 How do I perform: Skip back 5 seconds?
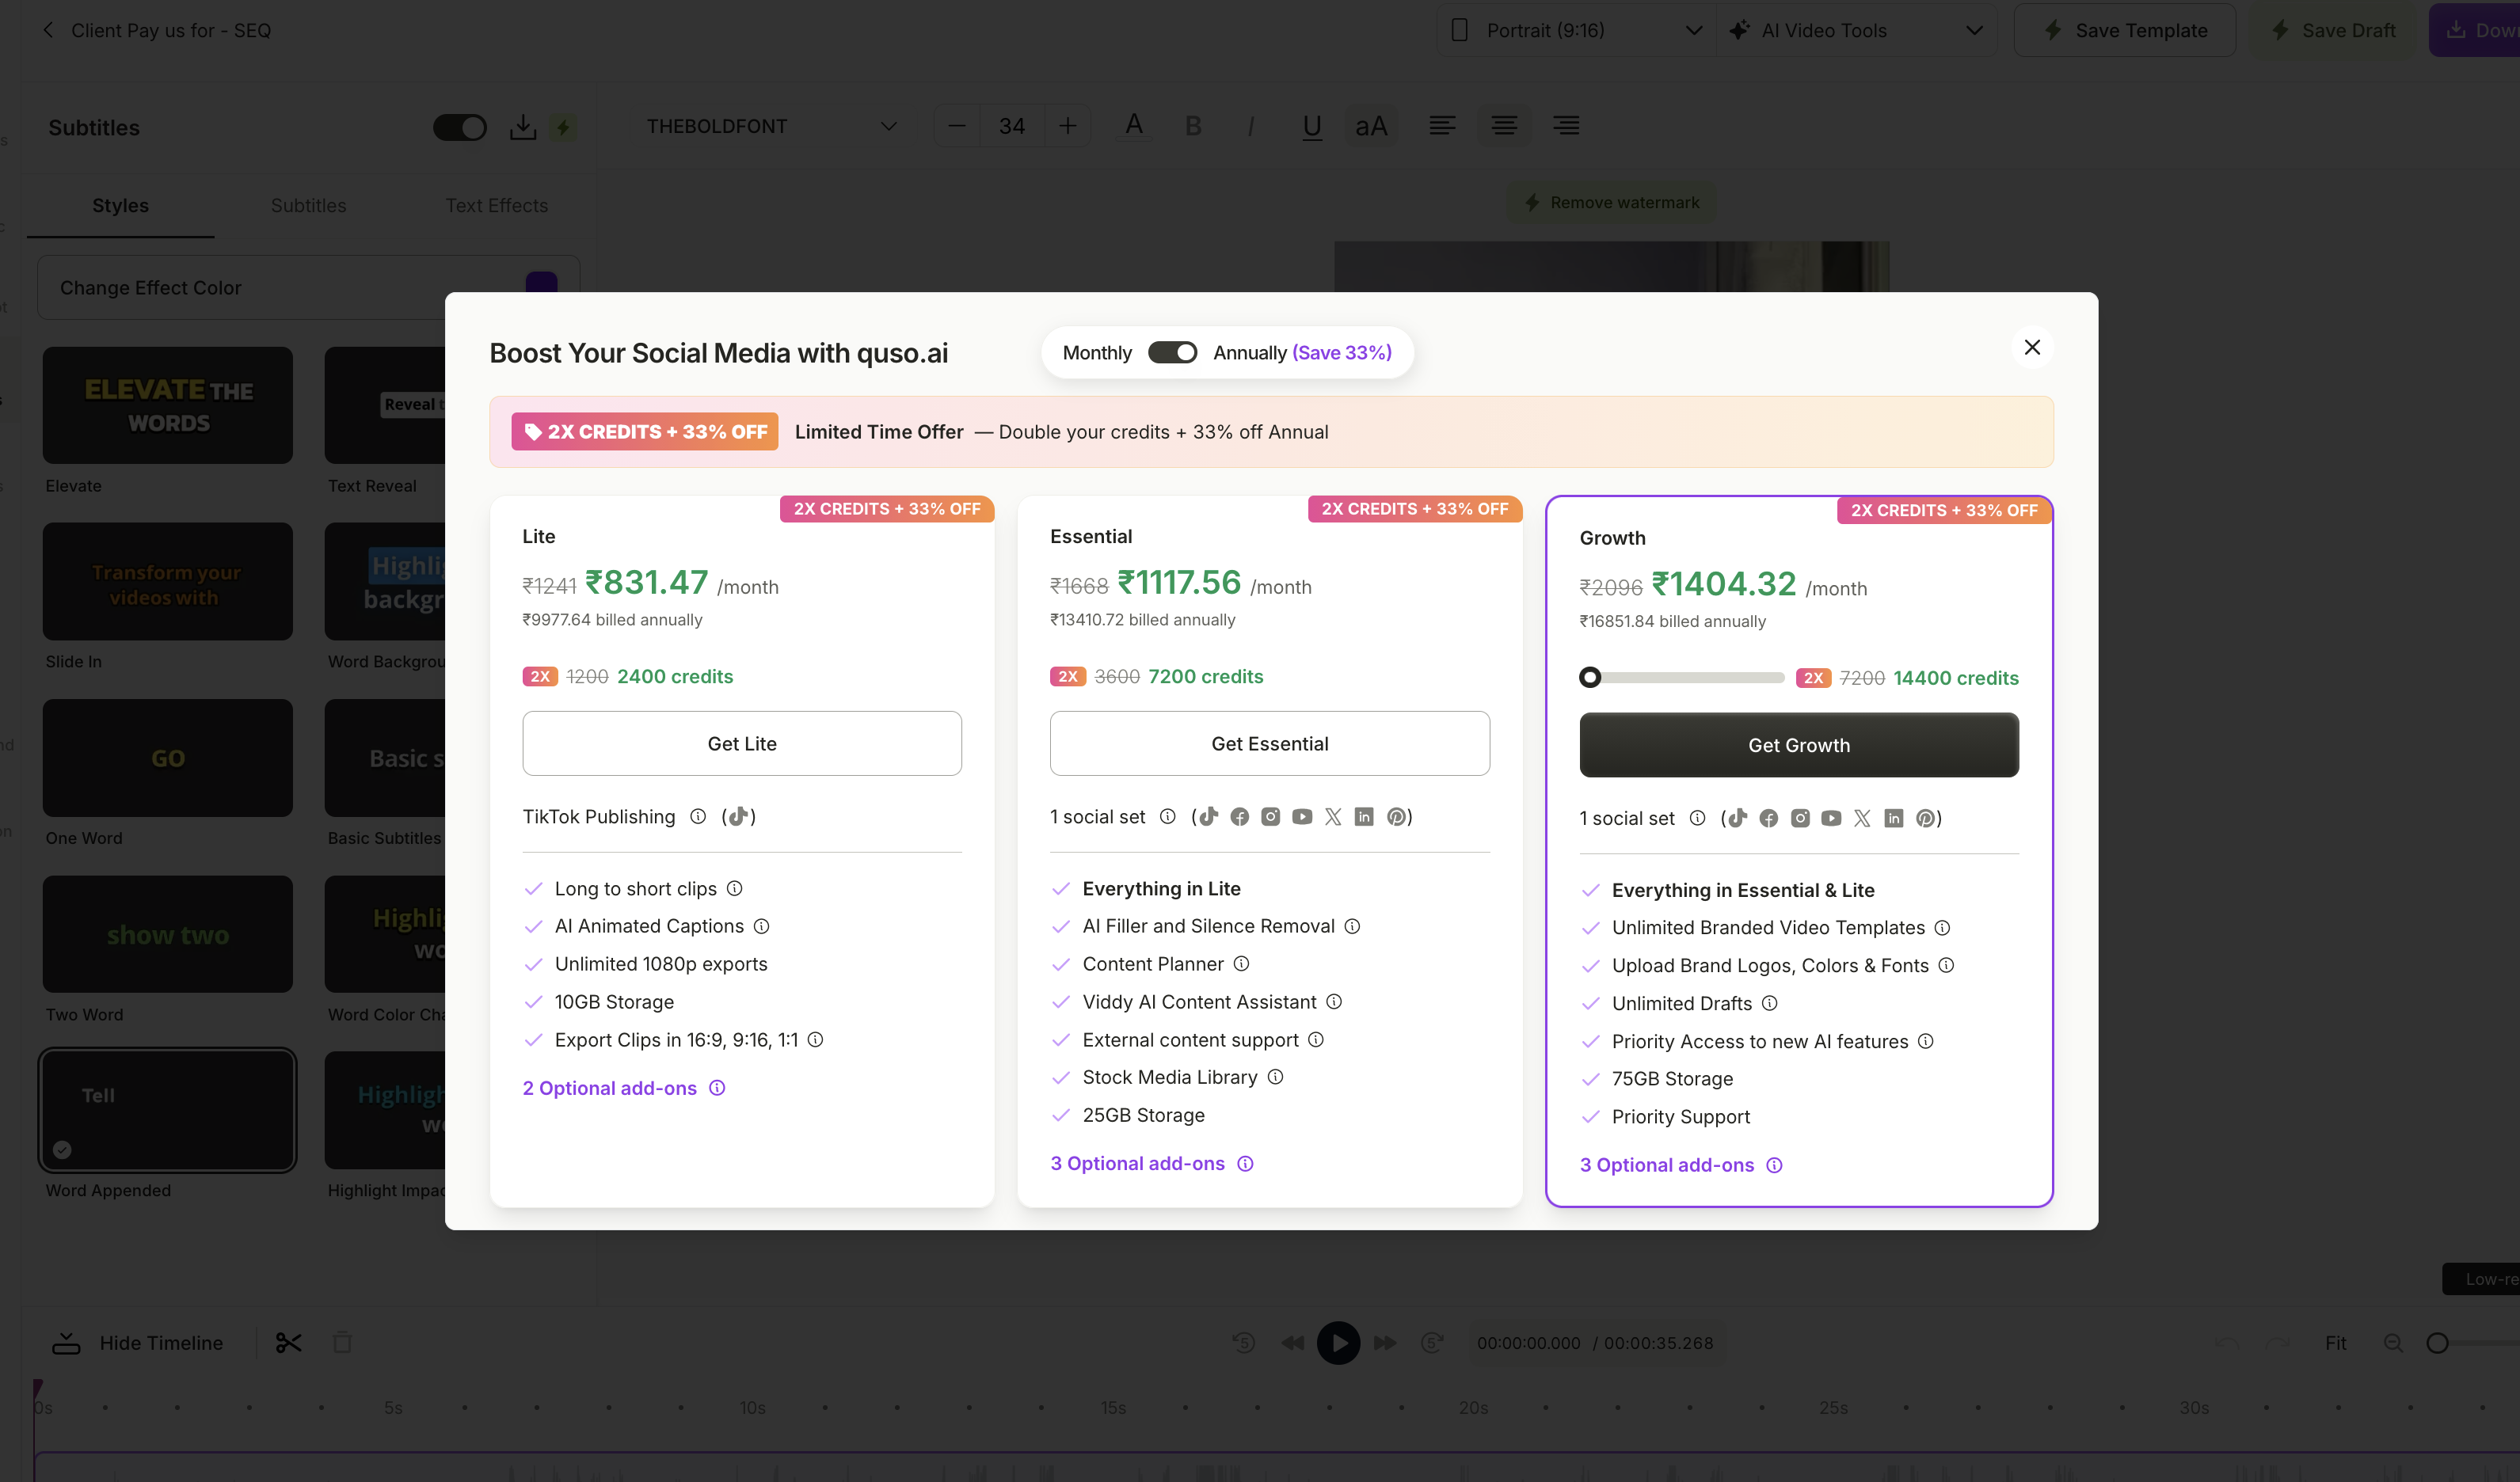pos(1243,1342)
